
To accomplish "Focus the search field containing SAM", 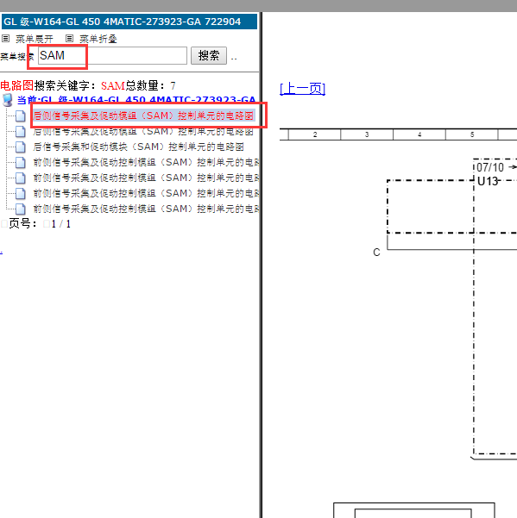I will coord(112,55).
